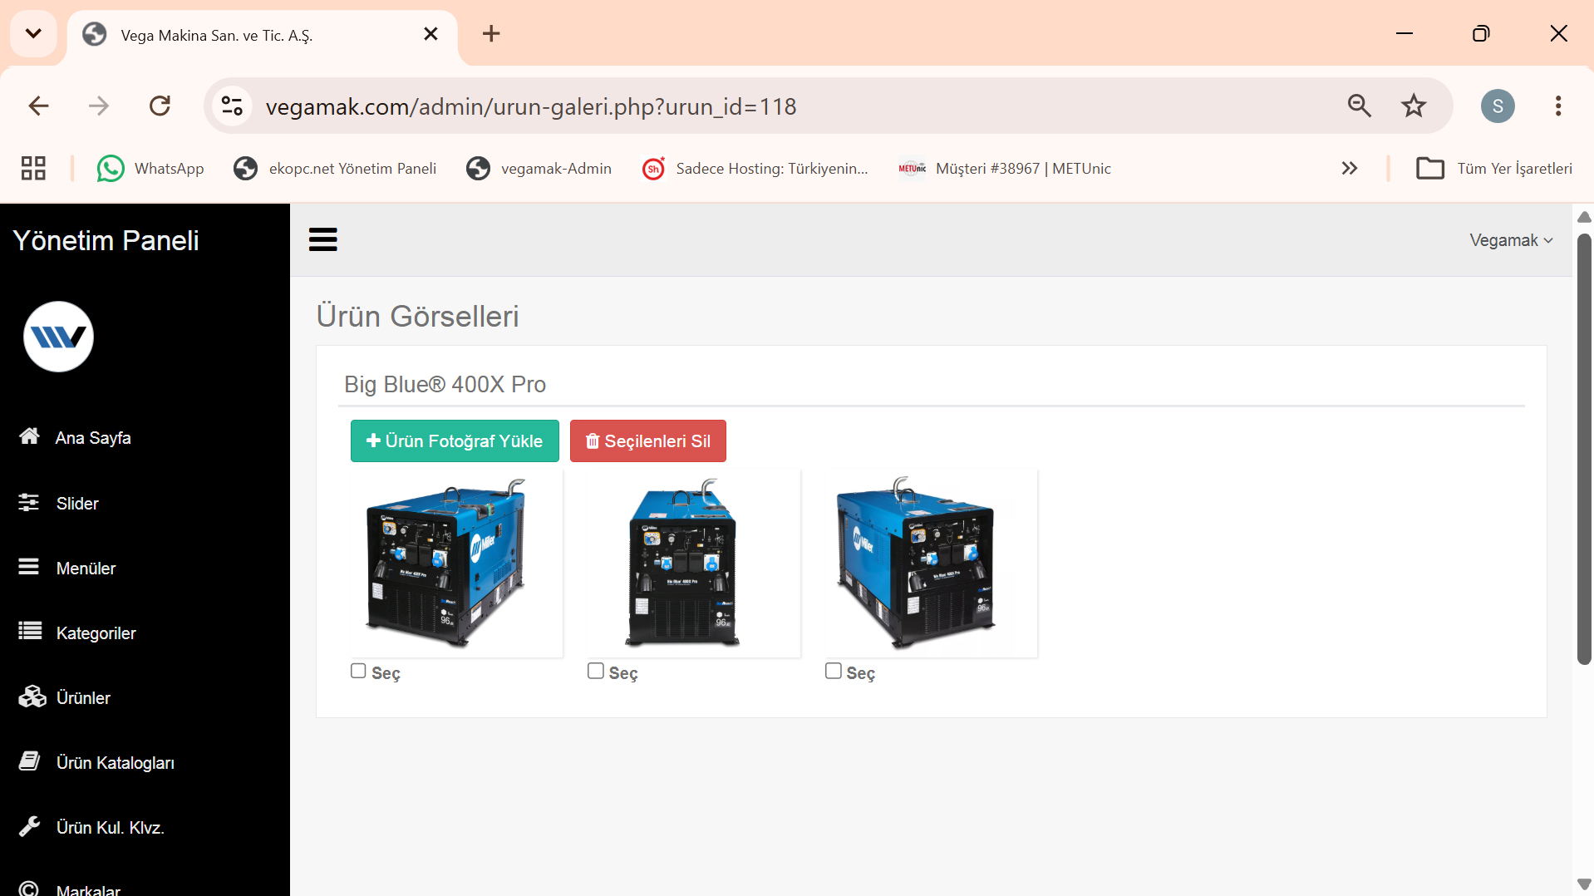Open the Chrome profile avatar S

tap(1498, 106)
